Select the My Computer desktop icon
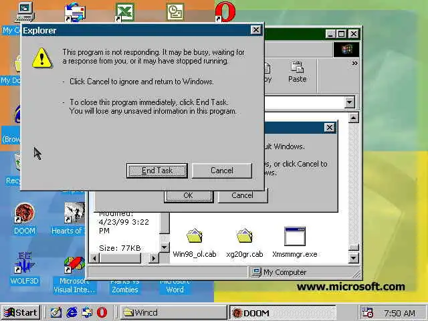Screen dimensions: 428x321 24,12
